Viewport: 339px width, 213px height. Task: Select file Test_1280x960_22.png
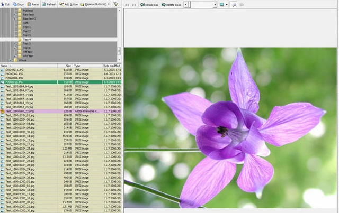tap(22, 112)
